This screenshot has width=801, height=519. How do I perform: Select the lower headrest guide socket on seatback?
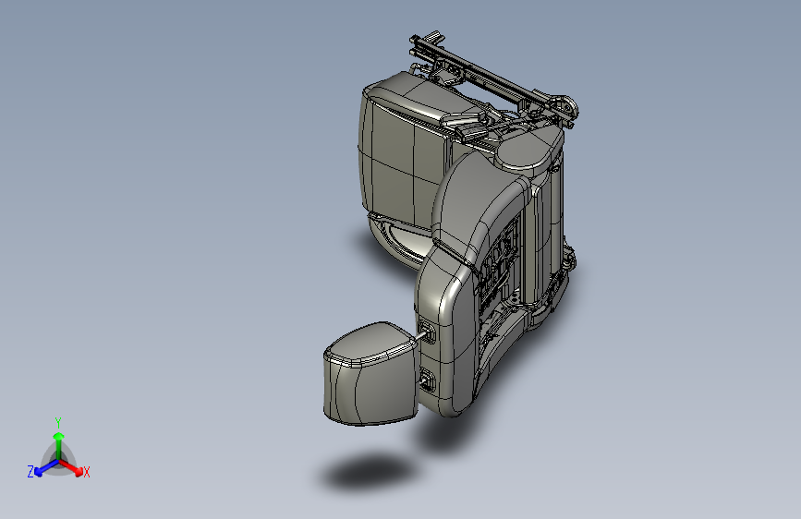[x=427, y=380]
